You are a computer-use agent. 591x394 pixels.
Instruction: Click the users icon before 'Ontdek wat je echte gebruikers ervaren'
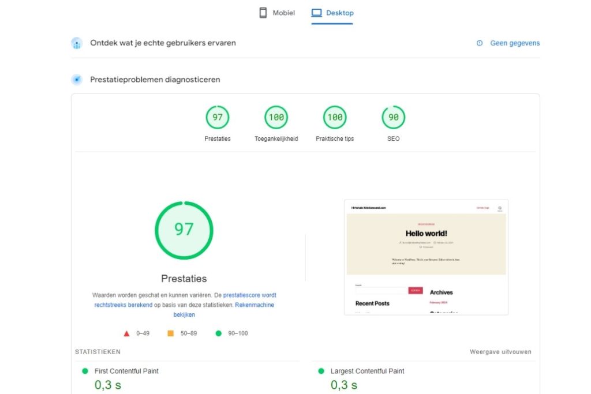77,43
